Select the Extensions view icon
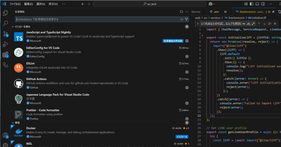The image size is (281, 147). click(5, 55)
